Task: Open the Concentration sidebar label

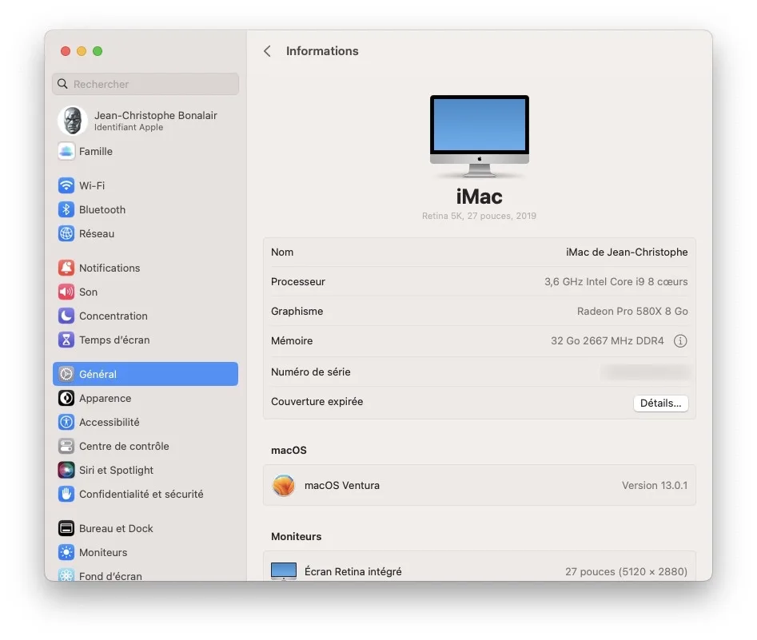Action: (x=114, y=316)
